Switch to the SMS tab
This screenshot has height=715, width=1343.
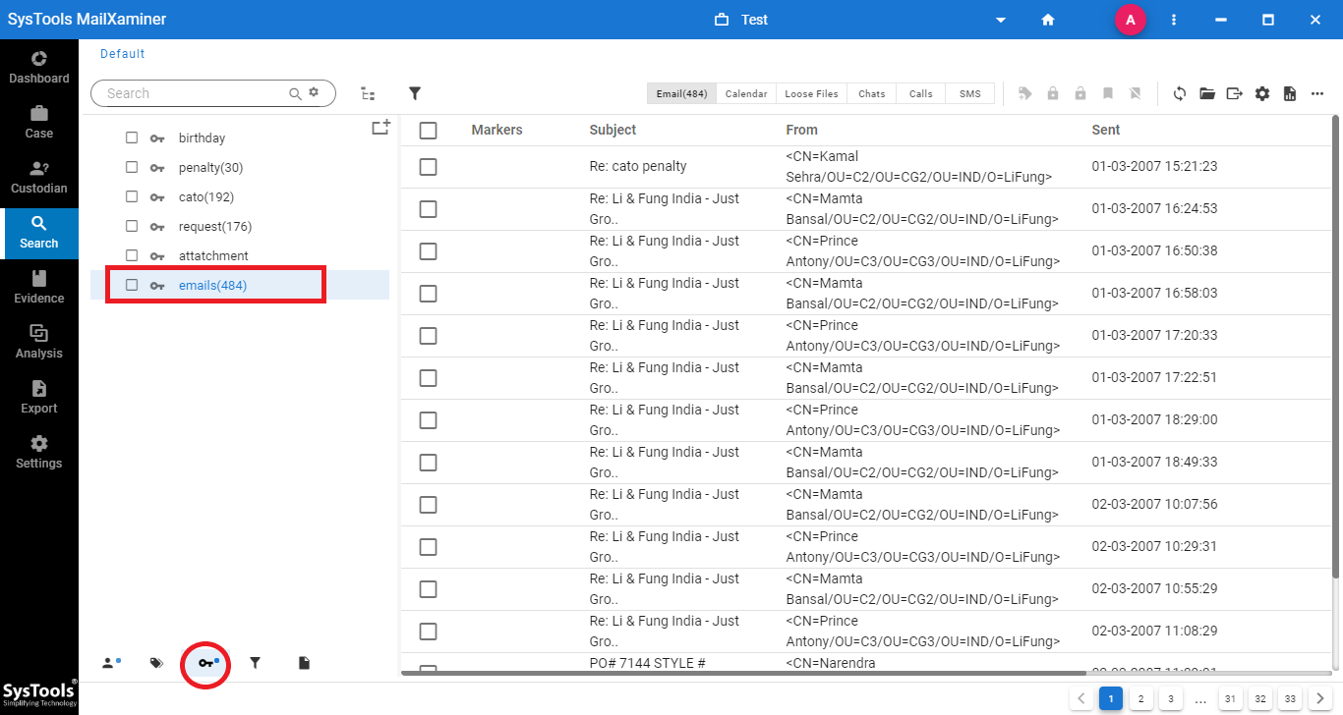pyautogui.click(x=970, y=93)
